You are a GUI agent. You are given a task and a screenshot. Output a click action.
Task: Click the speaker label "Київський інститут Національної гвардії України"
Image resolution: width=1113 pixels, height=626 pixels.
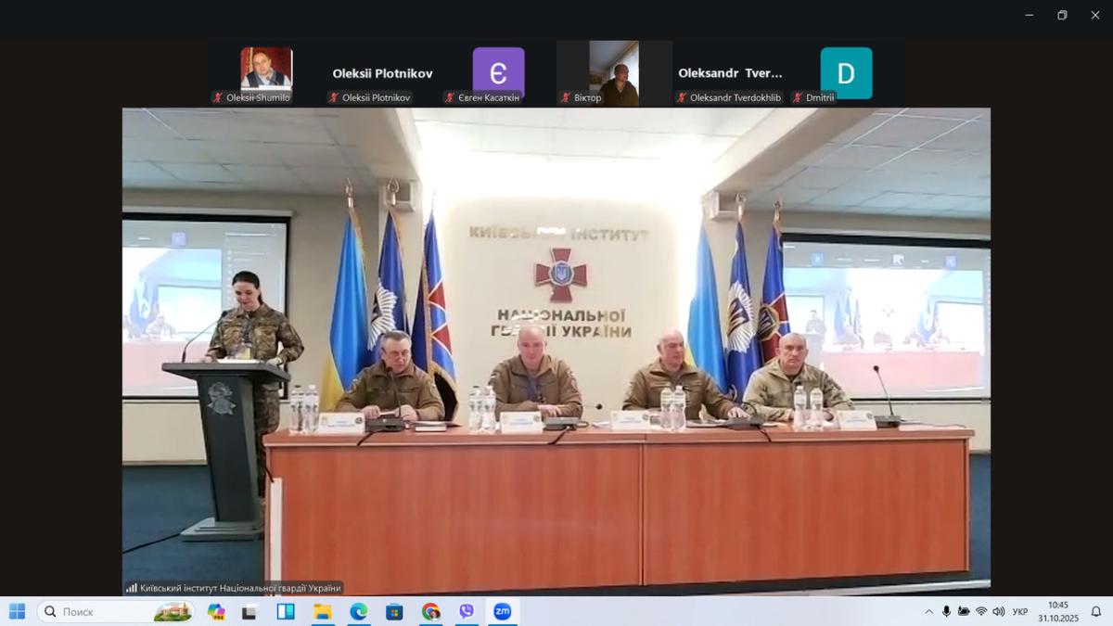click(240, 588)
